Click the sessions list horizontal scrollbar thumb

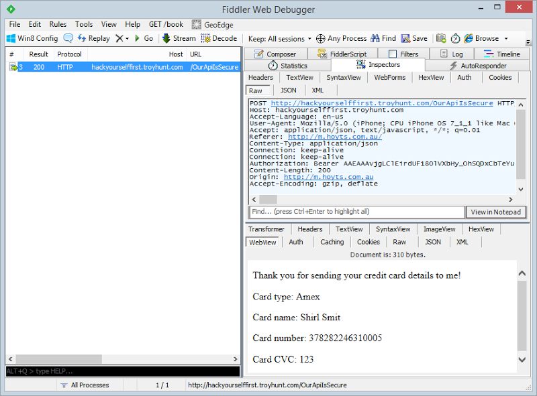pos(59,359)
